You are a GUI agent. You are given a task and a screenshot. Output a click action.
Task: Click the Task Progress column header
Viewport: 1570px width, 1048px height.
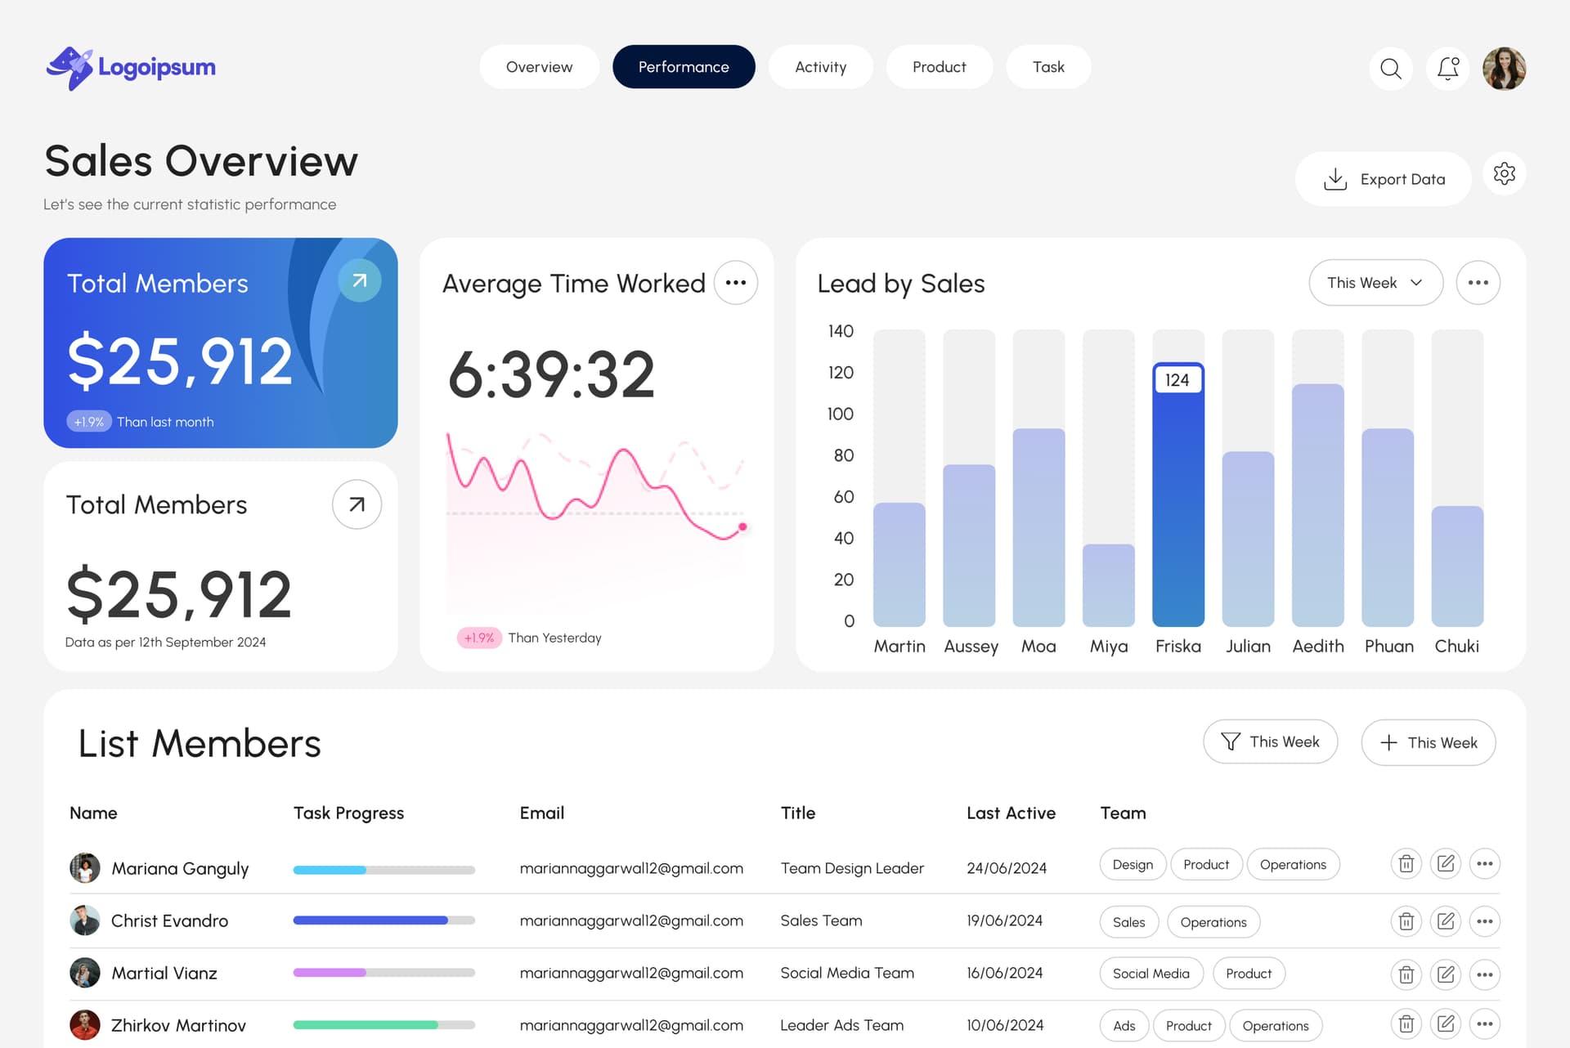[x=348, y=813]
